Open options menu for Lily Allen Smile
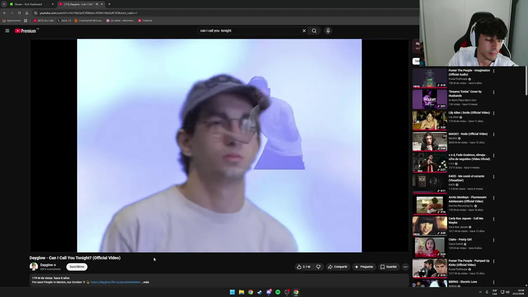 493,113
